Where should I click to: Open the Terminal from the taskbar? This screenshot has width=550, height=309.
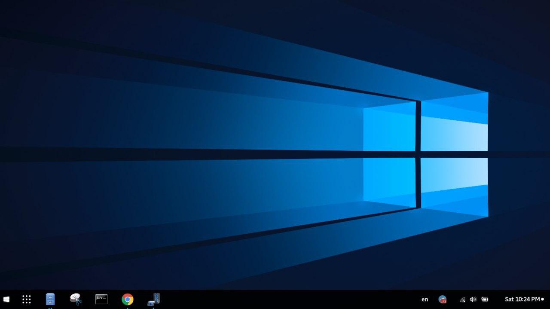101,299
